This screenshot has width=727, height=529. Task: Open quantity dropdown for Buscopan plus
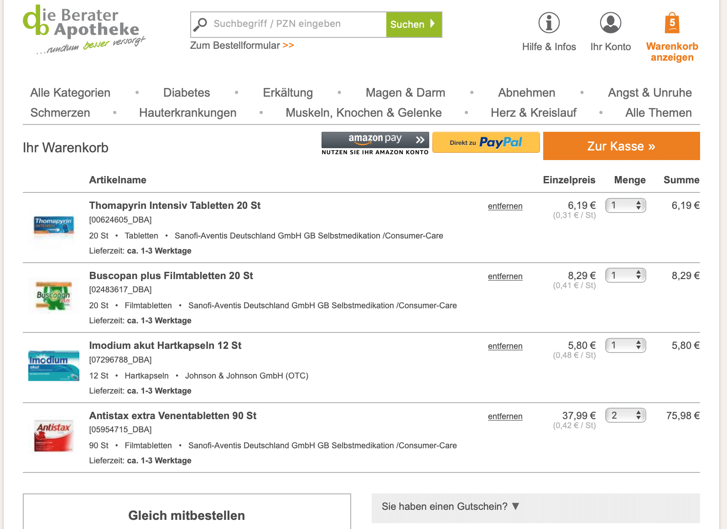[626, 275]
